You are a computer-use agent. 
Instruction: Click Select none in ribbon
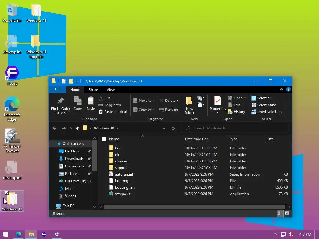264,105
